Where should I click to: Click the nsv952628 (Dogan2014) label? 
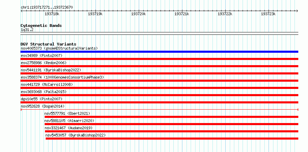(43, 106)
